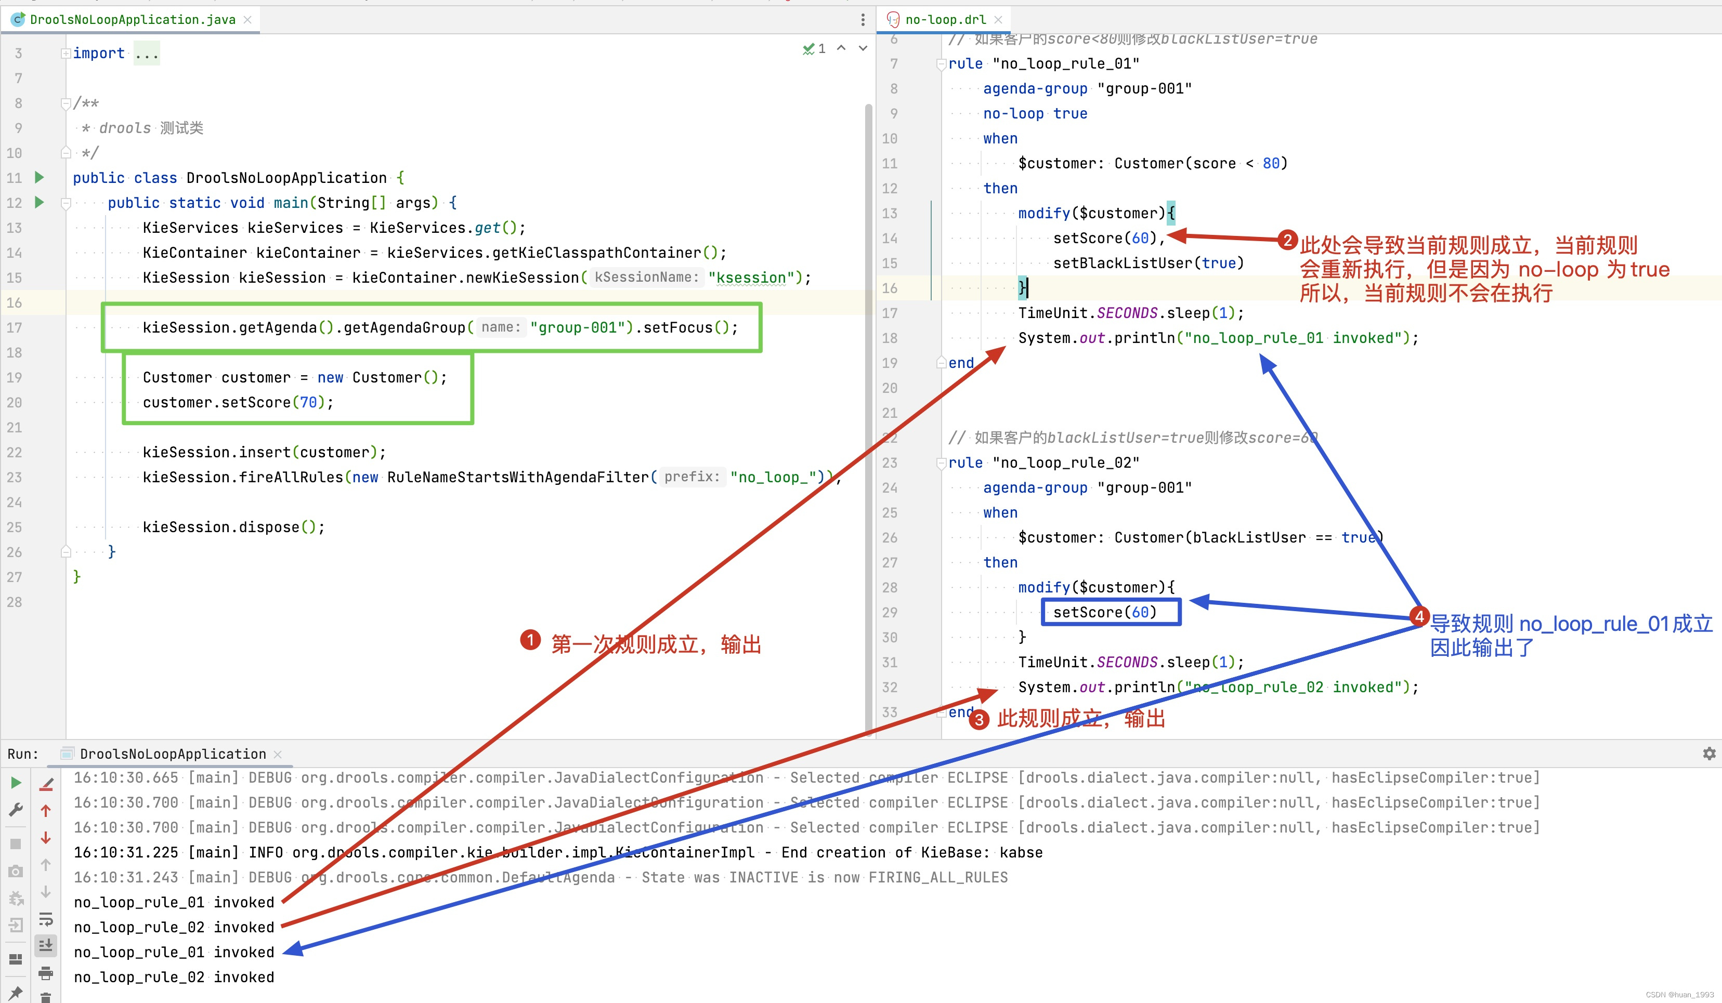Click the print console output icon

tap(46, 973)
